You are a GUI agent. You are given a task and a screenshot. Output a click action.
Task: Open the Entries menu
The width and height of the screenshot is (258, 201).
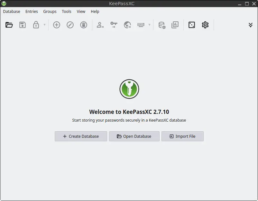(x=32, y=11)
